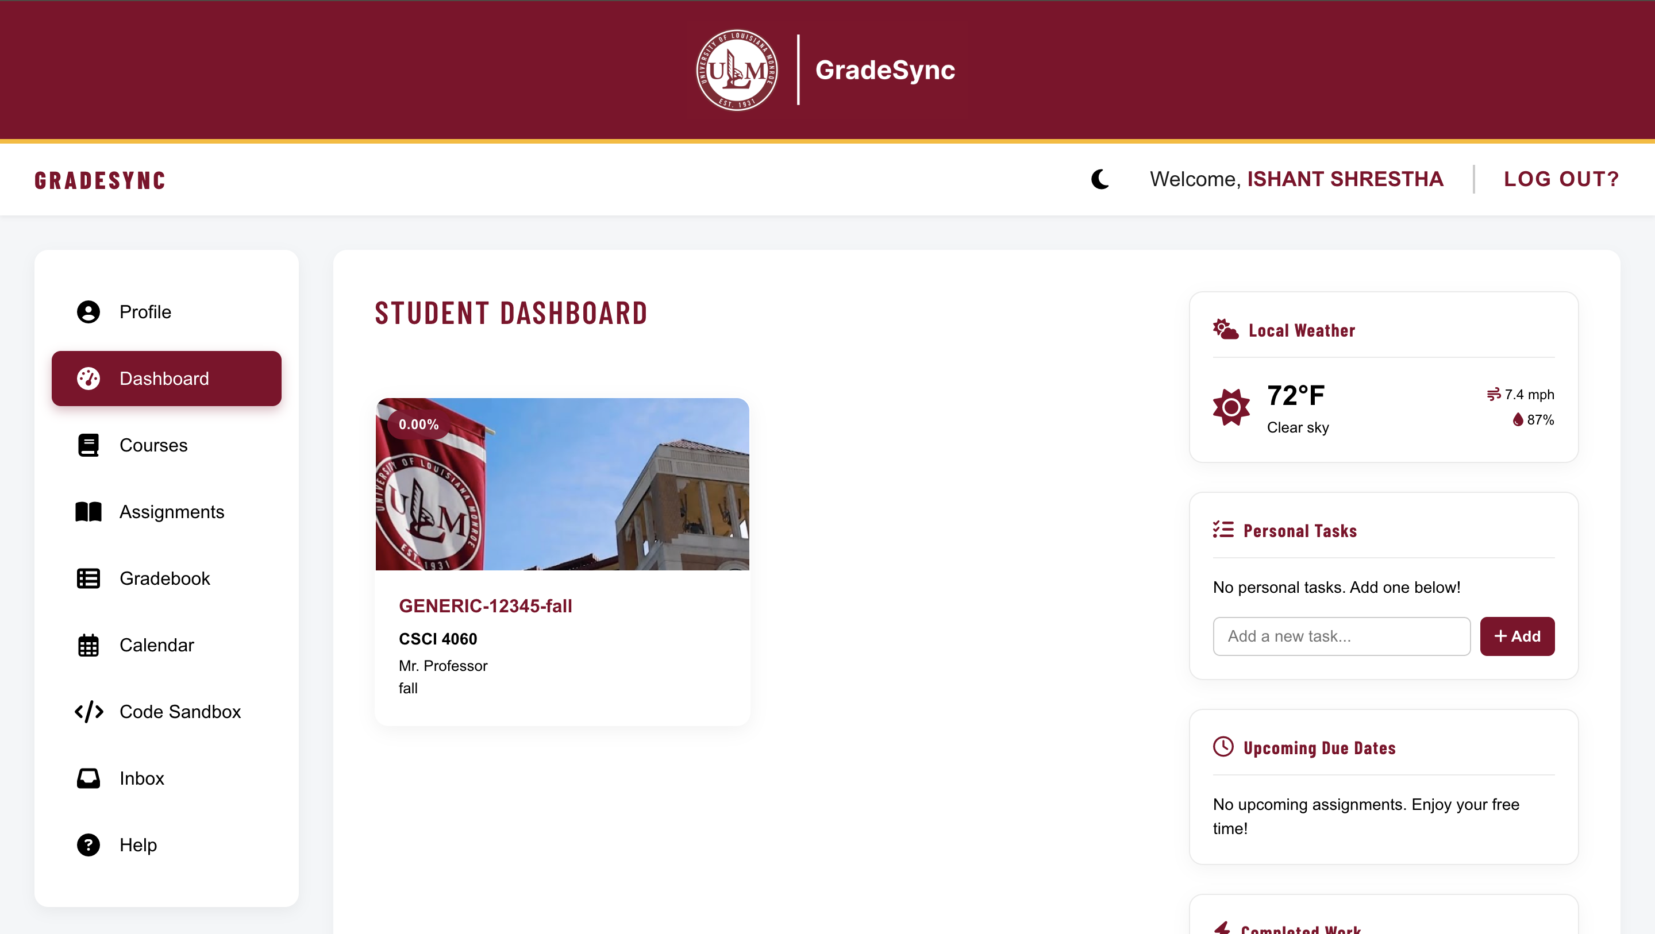
Task: Click the CSCI 4060 course code
Action: (x=437, y=639)
